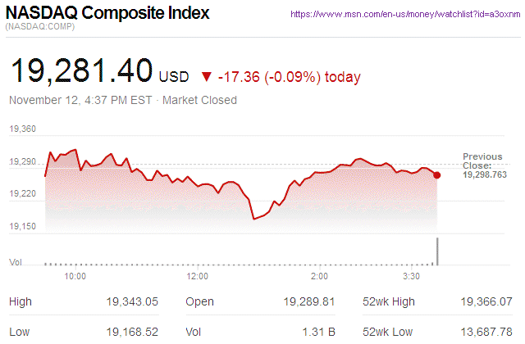Click the Open value 19,289.81
The width and height of the screenshot is (525, 344).
pyautogui.click(x=308, y=302)
